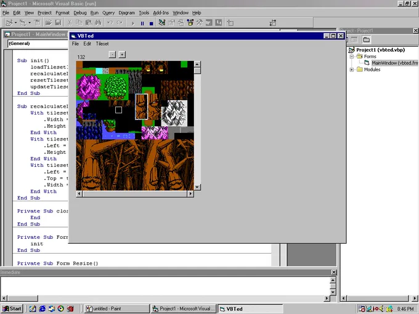Screen dimensions: 419x314
Task: Switch to Project1 - Microsoft Visual taskbar button
Action: (x=184, y=308)
